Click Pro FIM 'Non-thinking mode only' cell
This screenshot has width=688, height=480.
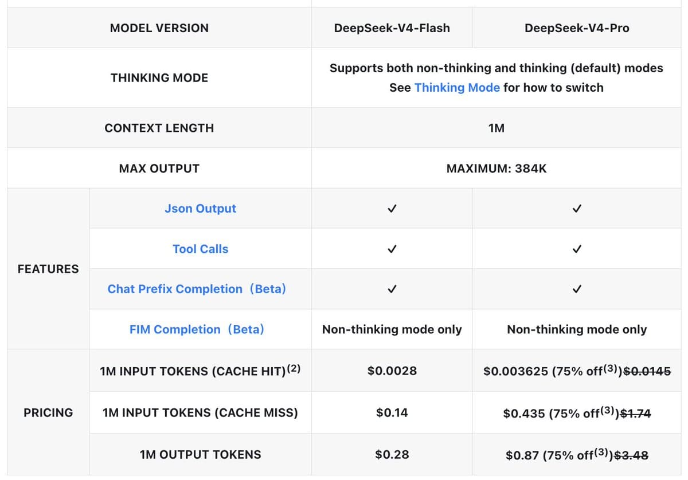577,330
